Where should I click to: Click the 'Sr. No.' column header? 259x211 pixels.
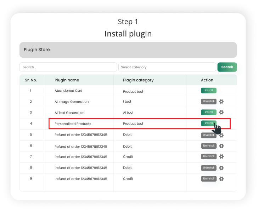pos(31,80)
